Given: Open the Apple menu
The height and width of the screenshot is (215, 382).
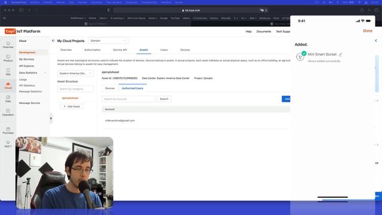Looking at the screenshot, I should click(5, 2).
